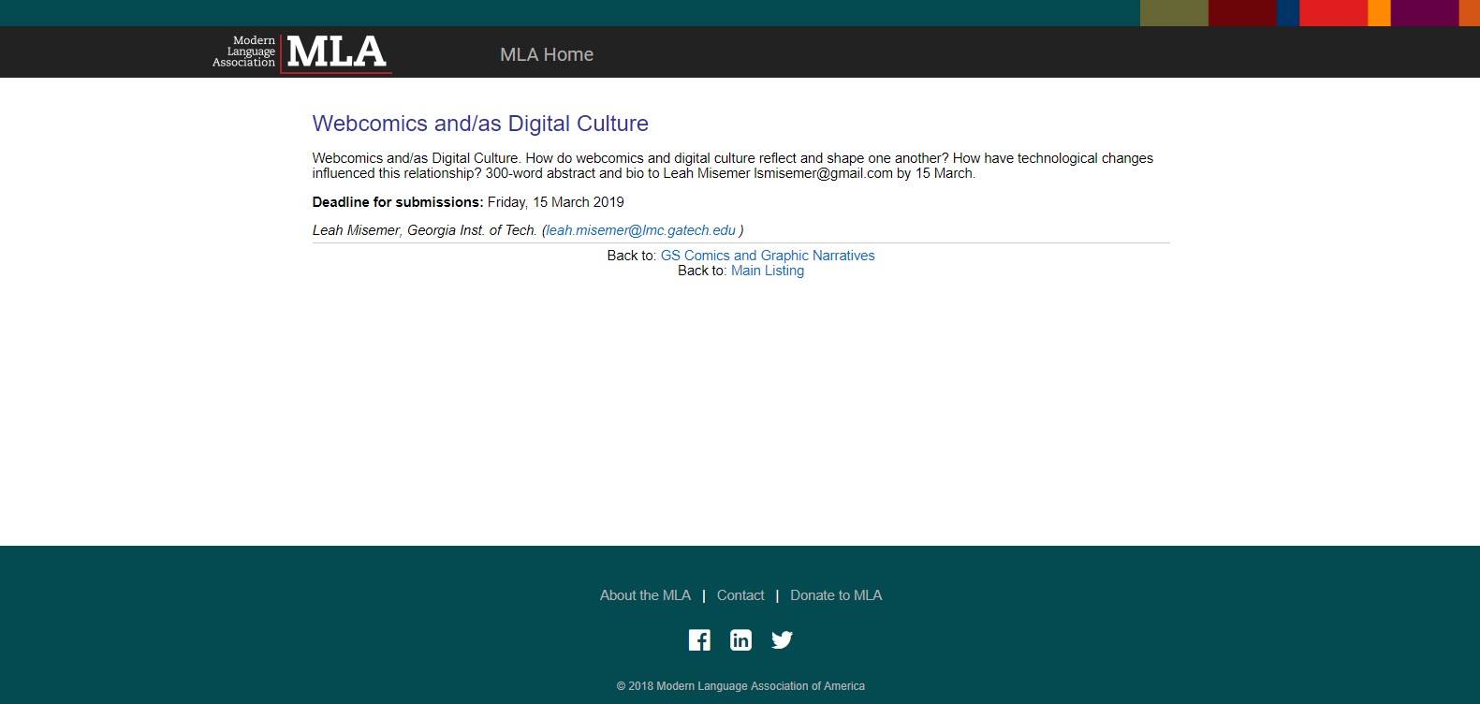
Task: Click the 2018 MLA copyright notice text
Action: tap(740, 686)
